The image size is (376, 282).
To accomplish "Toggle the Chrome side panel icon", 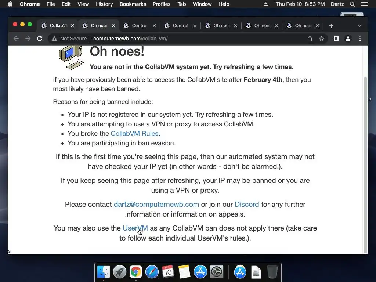I will pyautogui.click(x=336, y=39).
